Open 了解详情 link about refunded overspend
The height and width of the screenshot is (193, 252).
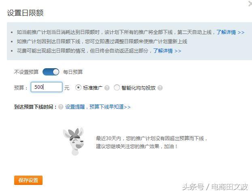pyautogui.click(x=167, y=51)
